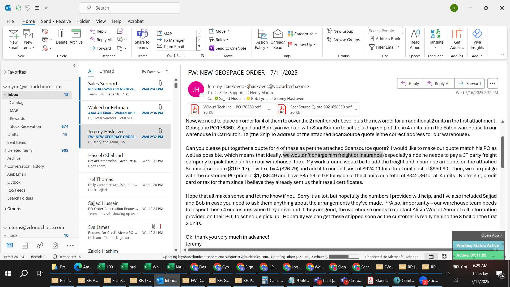The image size is (510, 287).
Task: Expand the Groups section
Action: pyautogui.click(x=5, y=209)
